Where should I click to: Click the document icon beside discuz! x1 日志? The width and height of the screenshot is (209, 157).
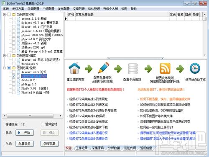coord(18,59)
